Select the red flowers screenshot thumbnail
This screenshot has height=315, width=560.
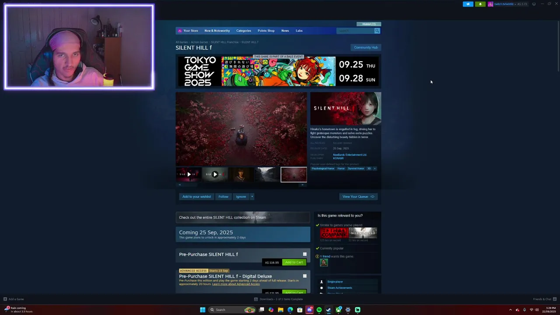click(294, 174)
